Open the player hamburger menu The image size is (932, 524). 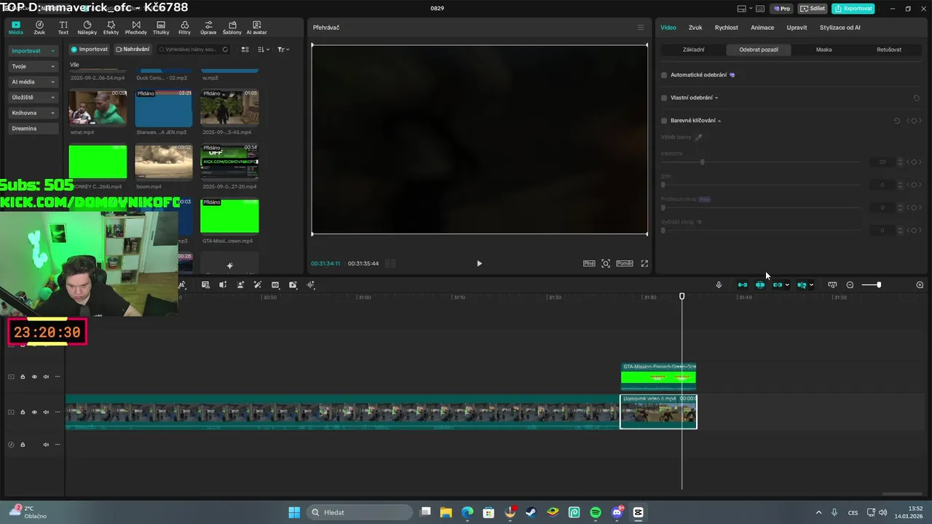click(641, 28)
